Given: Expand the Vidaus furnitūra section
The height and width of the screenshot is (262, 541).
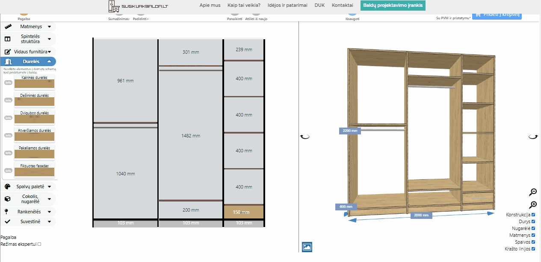Looking at the screenshot, I should 28,52.
